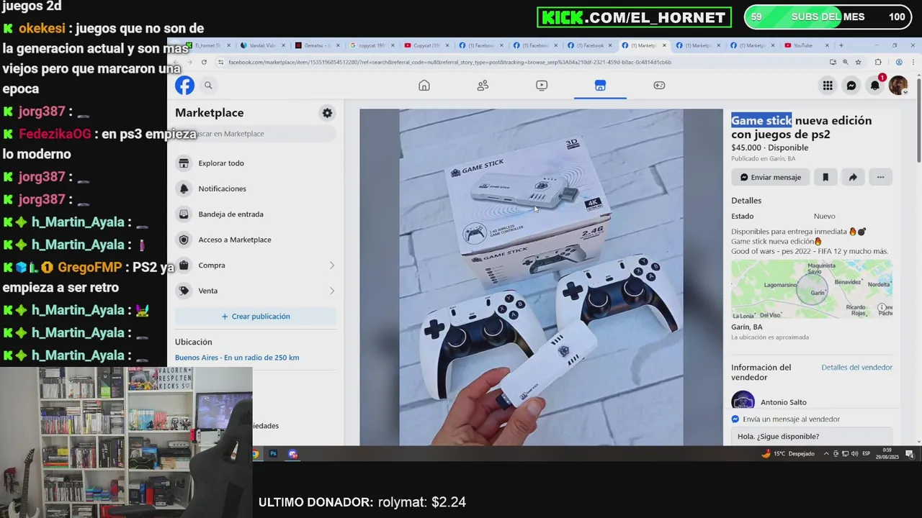Open Acceso a Marketplace

256,240
